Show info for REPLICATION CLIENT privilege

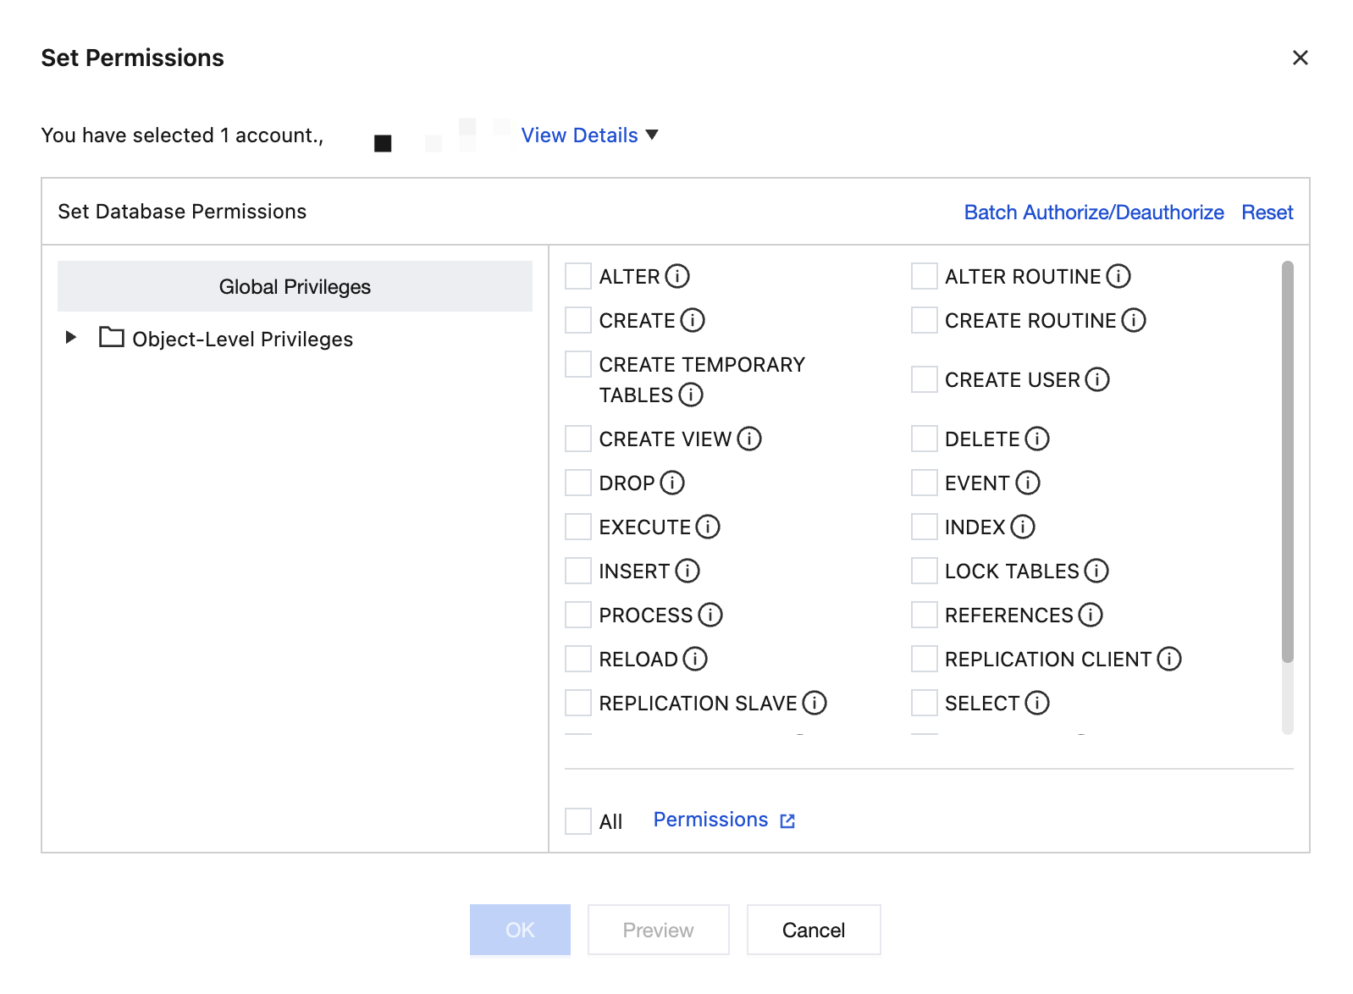1169,659
